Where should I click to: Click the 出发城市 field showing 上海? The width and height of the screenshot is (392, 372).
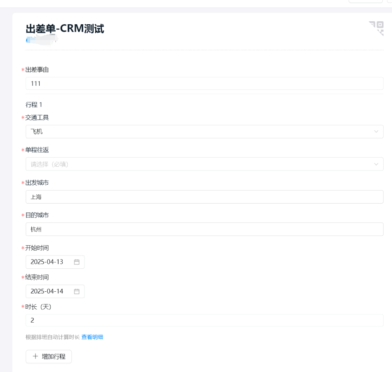click(204, 197)
